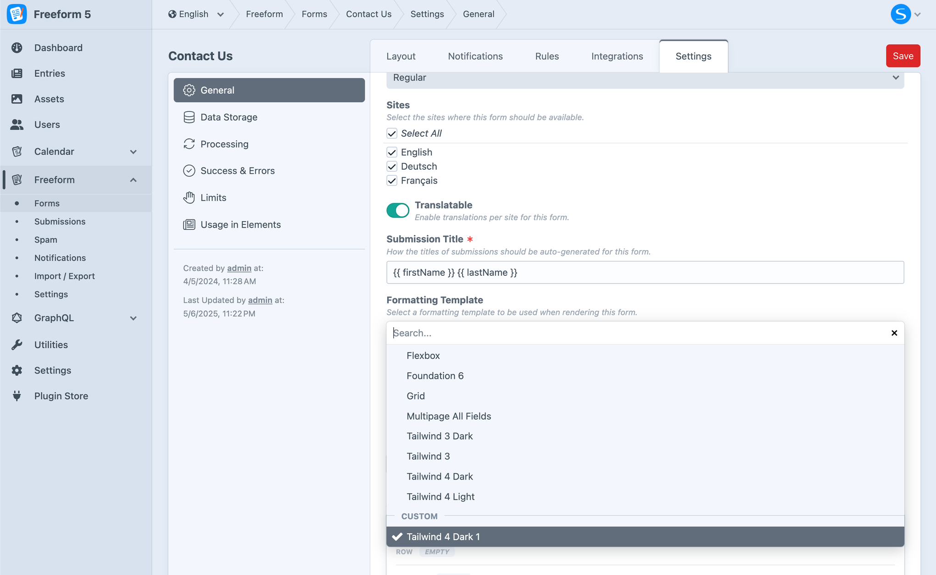The height and width of the screenshot is (575, 936).
Task: Uncheck the Select All sites checkbox
Action: pos(392,133)
